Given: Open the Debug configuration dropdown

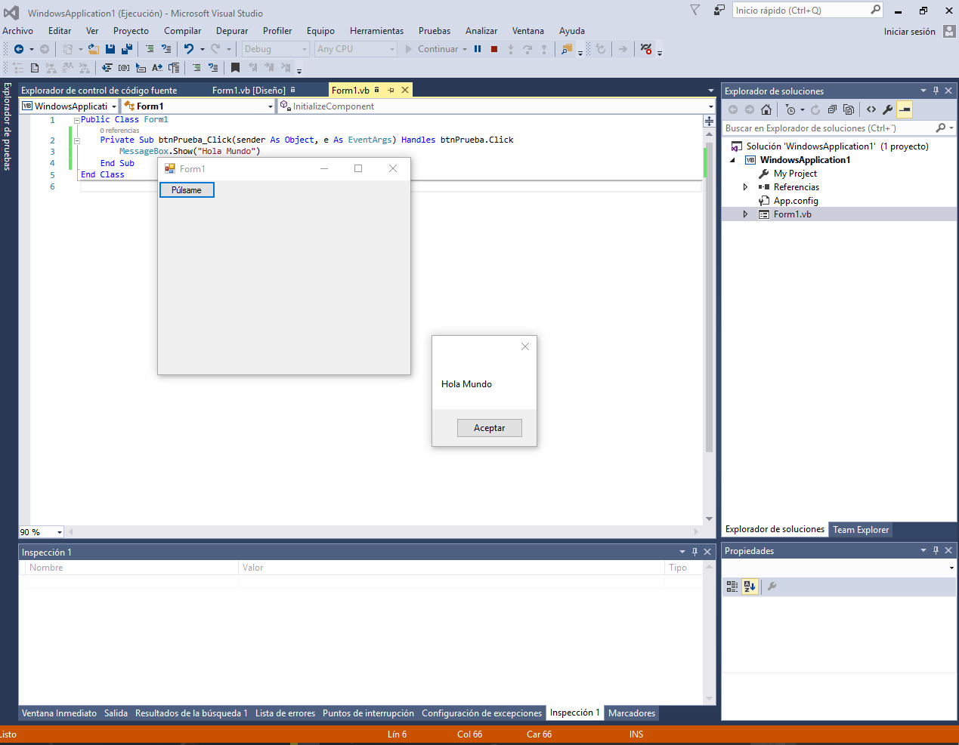Looking at the screenshot, I should pos(305,49).
